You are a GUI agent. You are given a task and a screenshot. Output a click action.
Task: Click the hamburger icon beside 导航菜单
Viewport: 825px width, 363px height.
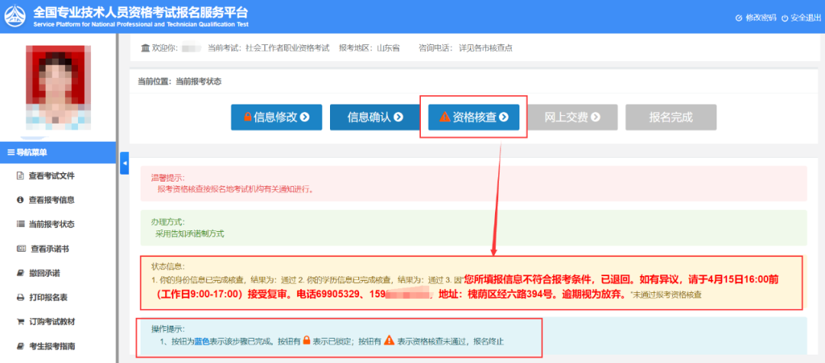(x=11, y=153)
